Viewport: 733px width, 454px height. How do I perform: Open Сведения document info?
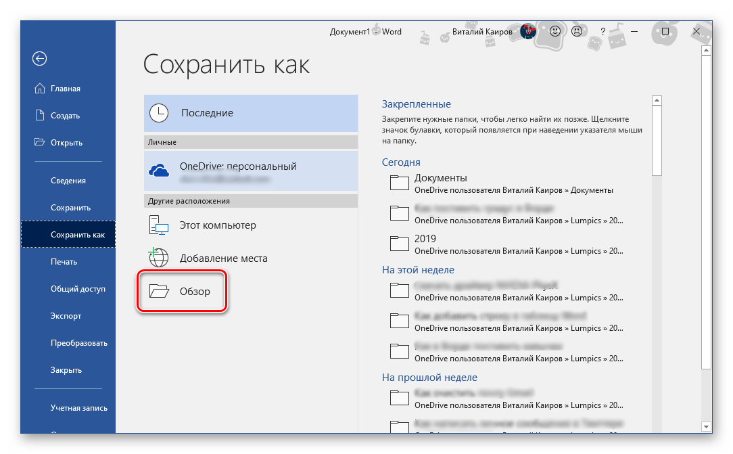click(68, 181)
